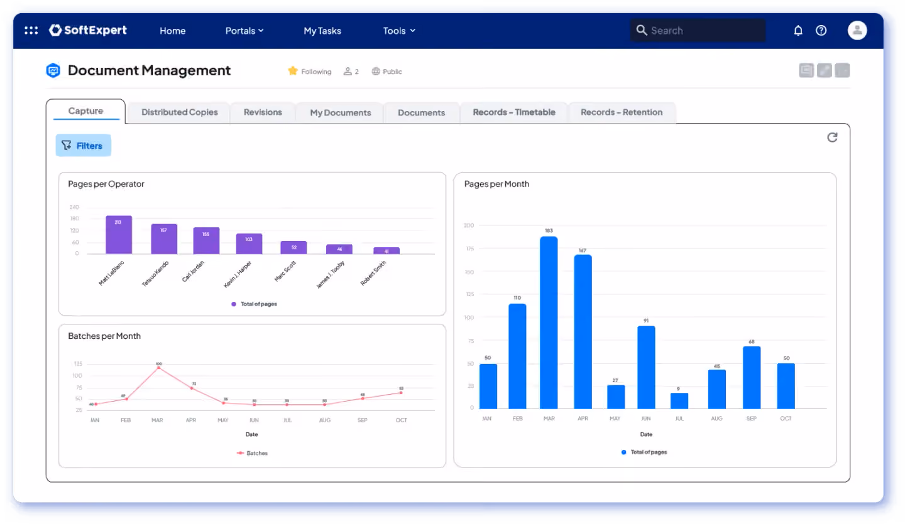905x524 pixels.
Task: Click the Pages per Month chart title
Action: click(x=496, y=184)
